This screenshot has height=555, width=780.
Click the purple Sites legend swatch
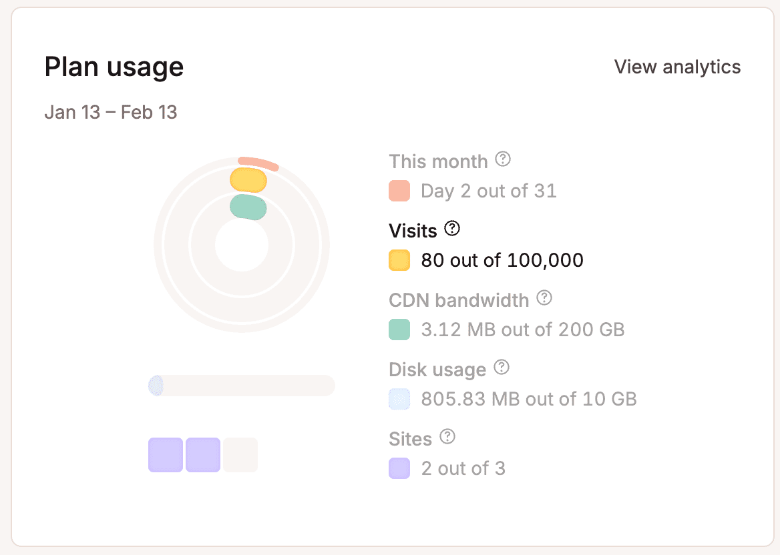pos(399,468)
